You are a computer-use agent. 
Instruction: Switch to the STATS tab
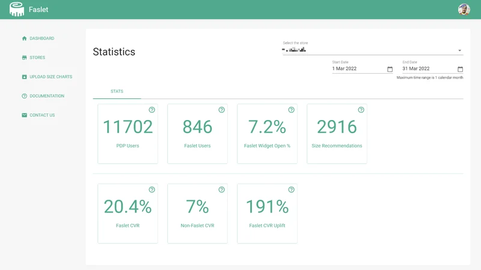pyautogui.click(x=117, y=91)
